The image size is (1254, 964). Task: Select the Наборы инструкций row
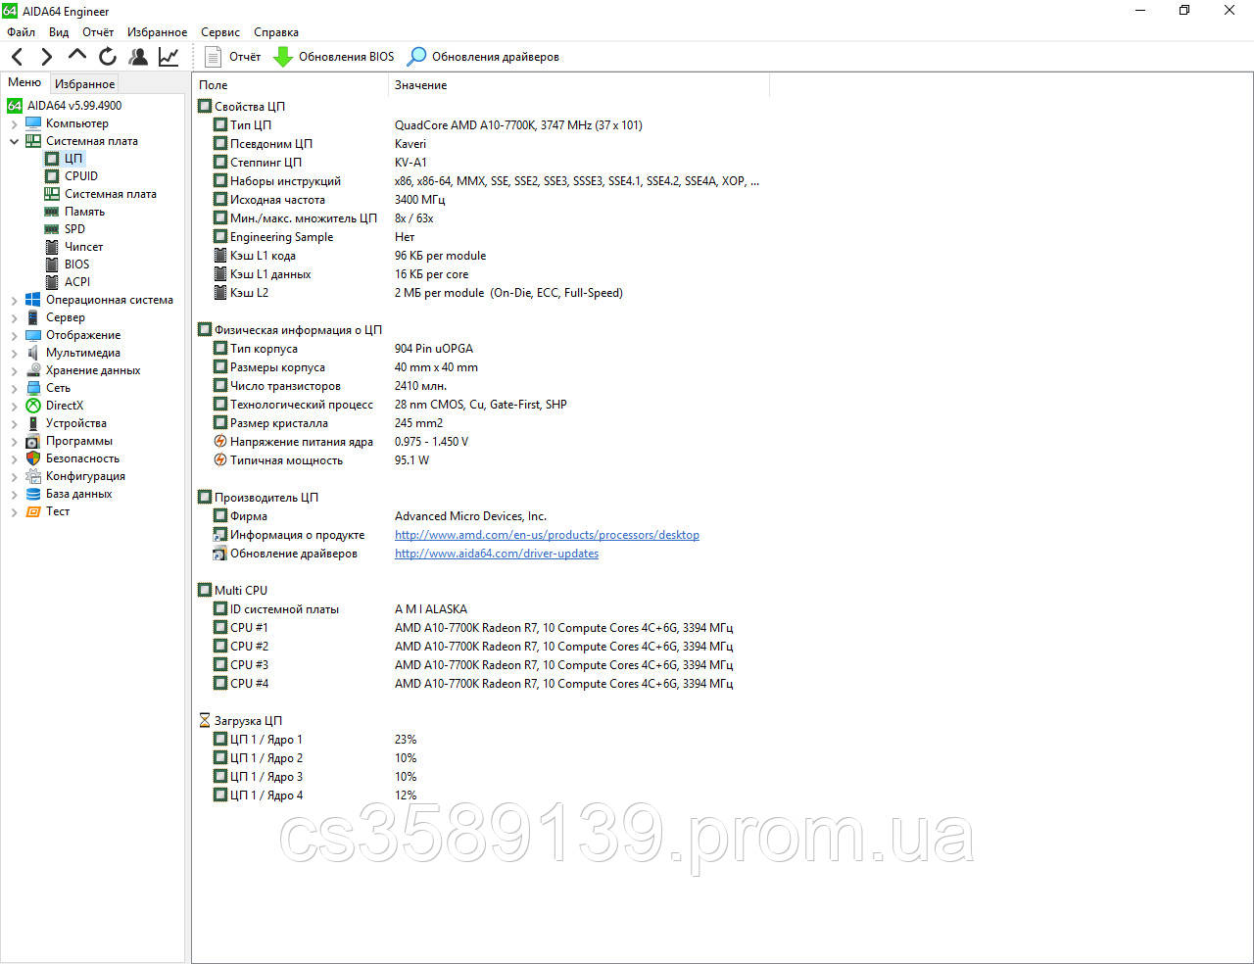(480, 181)
